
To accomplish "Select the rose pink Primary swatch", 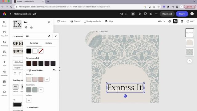I will 41,79.
